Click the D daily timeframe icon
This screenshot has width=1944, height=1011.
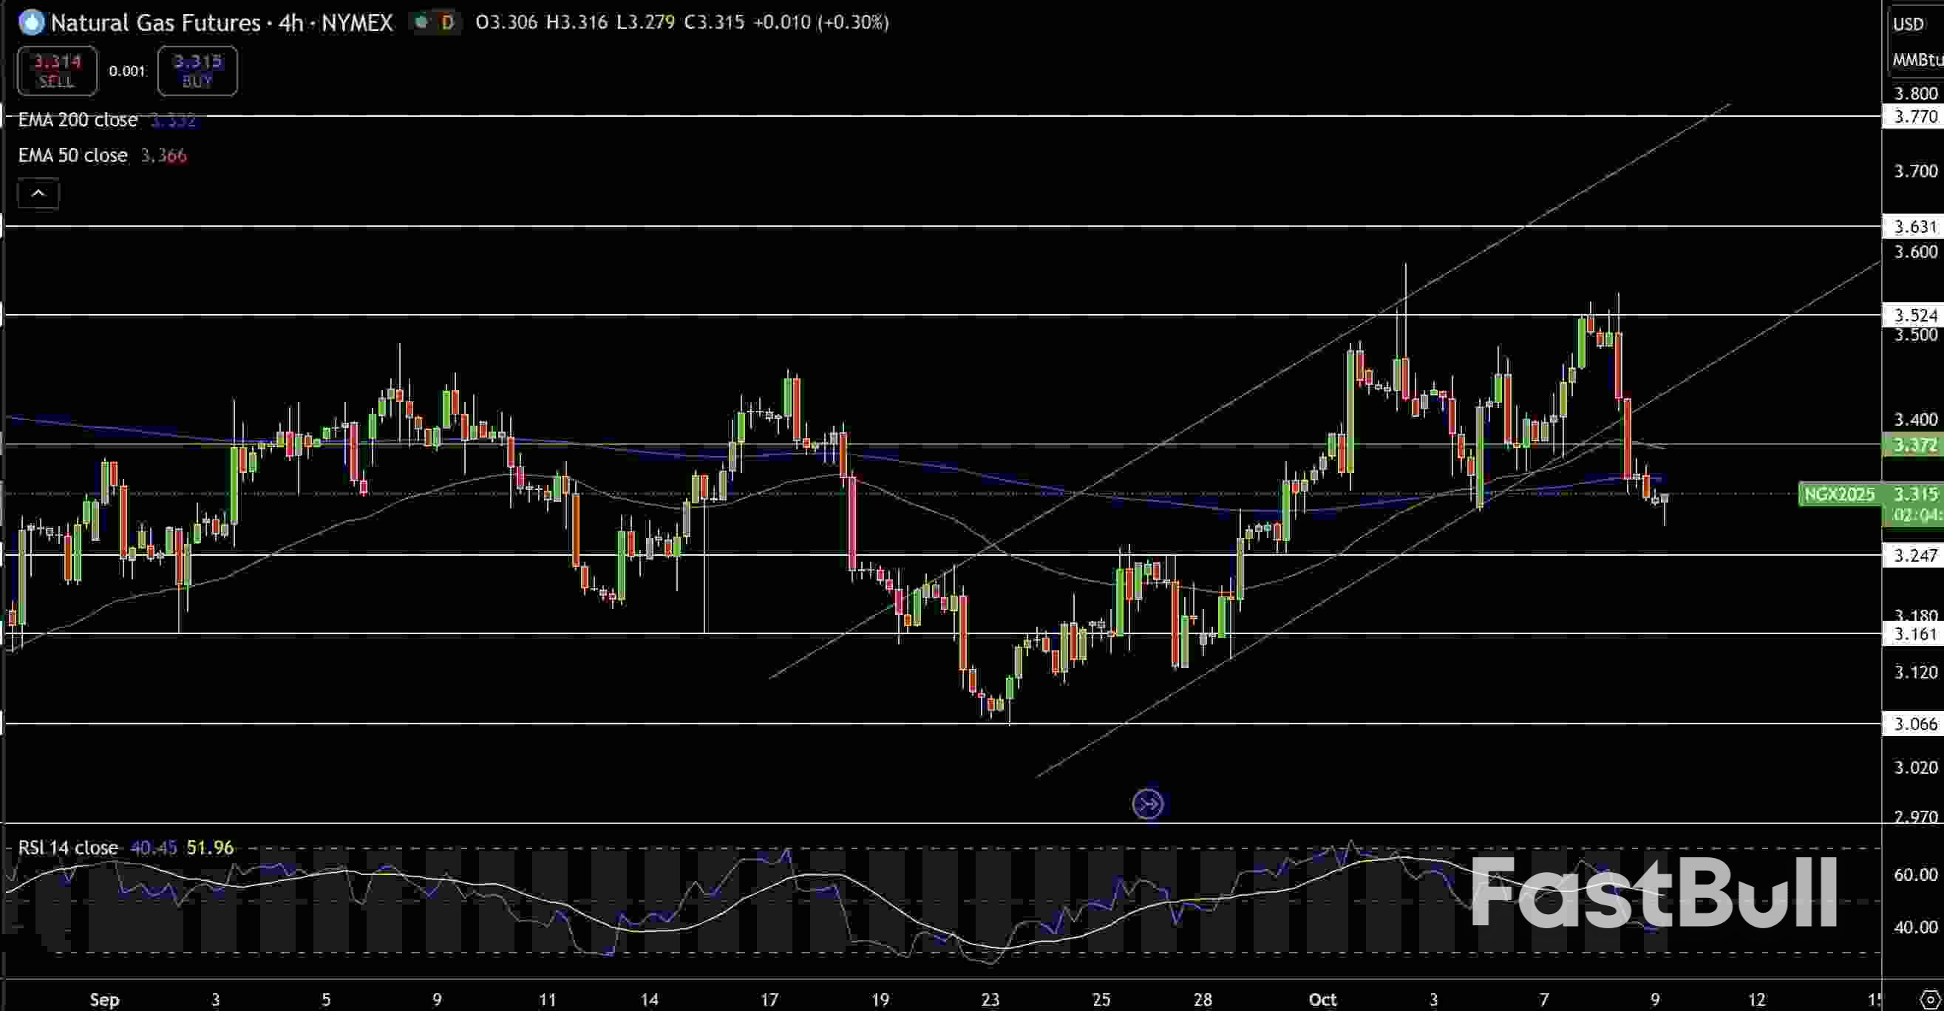446,22
